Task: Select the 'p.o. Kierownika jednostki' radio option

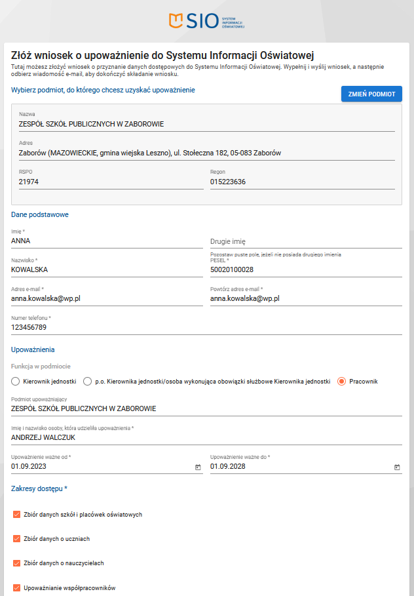Action: coord(87,382)
